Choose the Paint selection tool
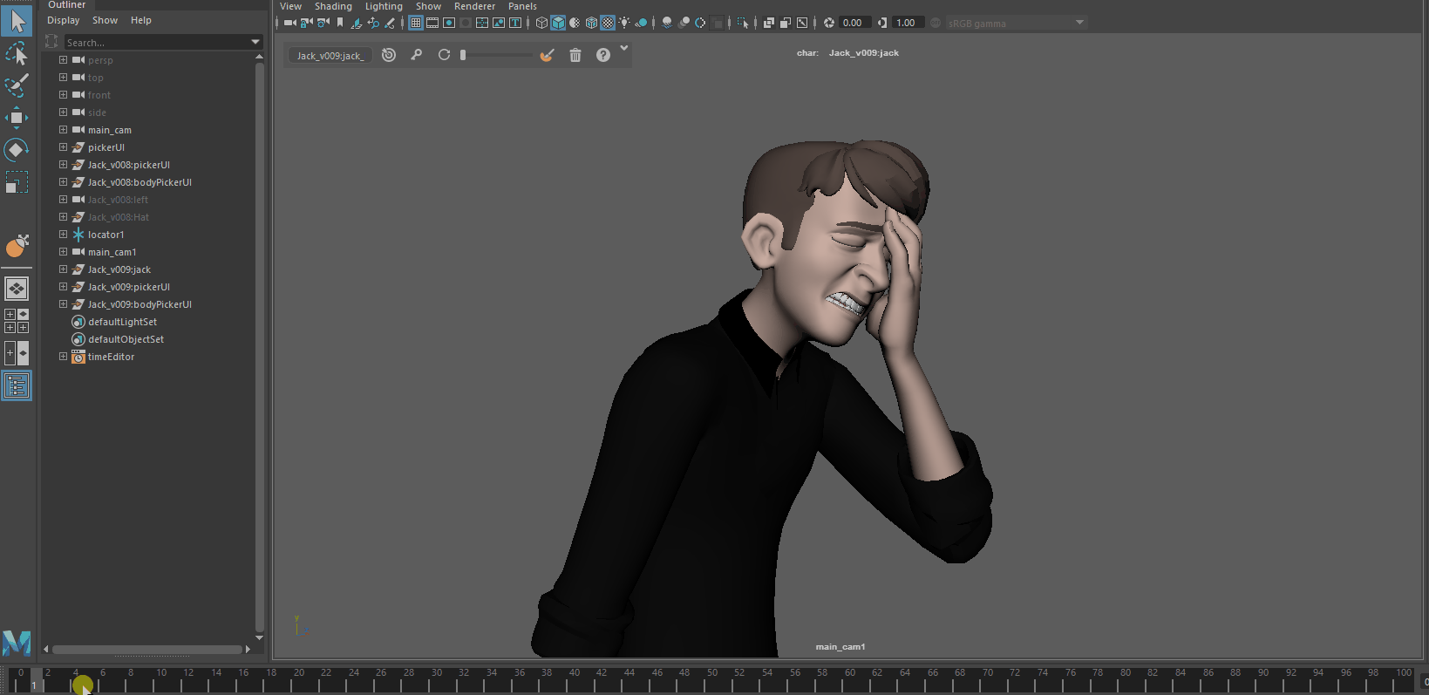 17,85
